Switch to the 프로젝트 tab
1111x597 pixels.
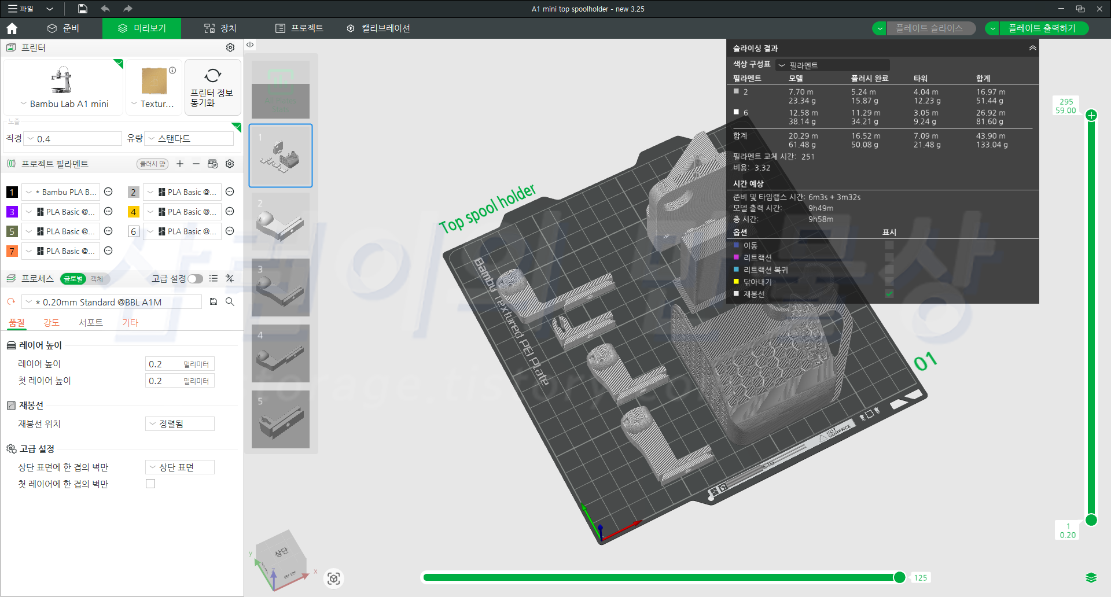tap(299, 28)
